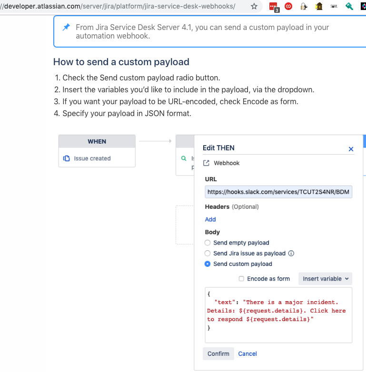Click inside the custom payload JSON editor
Viewport: 366px width, 372px height.
click(x=278, y=315)
